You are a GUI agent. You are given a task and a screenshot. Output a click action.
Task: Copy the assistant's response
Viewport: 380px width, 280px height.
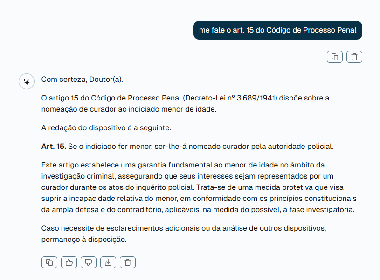coord(49,262)
